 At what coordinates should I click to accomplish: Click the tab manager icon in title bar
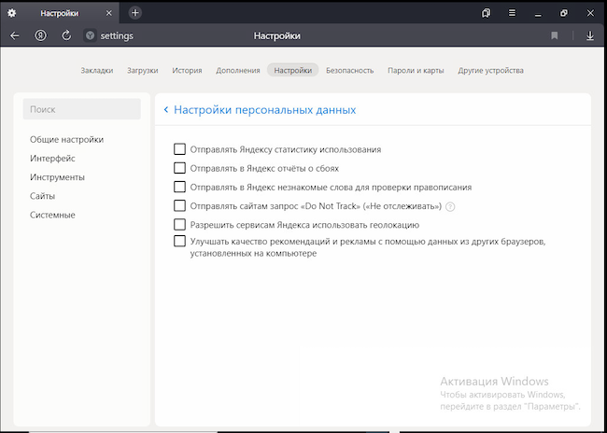(x=487, y=13)
